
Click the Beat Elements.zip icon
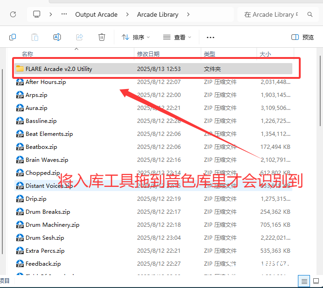20,134
